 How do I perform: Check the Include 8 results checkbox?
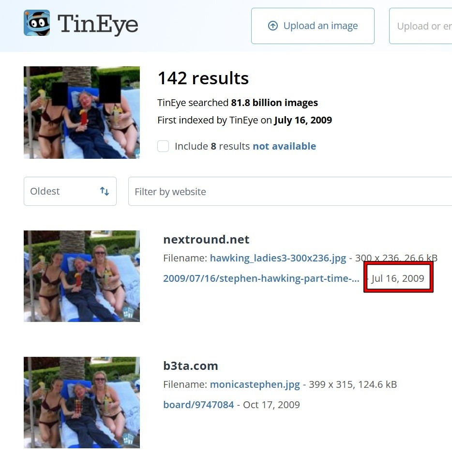coord(163,146)
